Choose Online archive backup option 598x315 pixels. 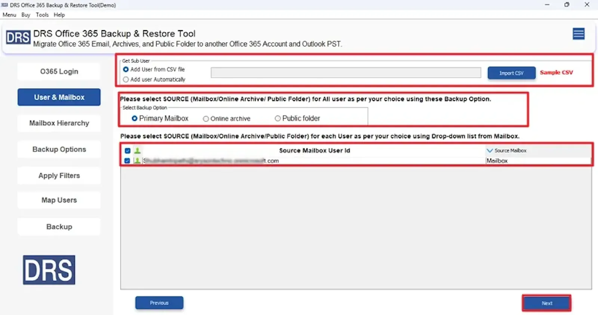(206, 119)
